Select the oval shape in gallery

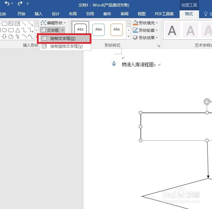(x=4, y=30)
